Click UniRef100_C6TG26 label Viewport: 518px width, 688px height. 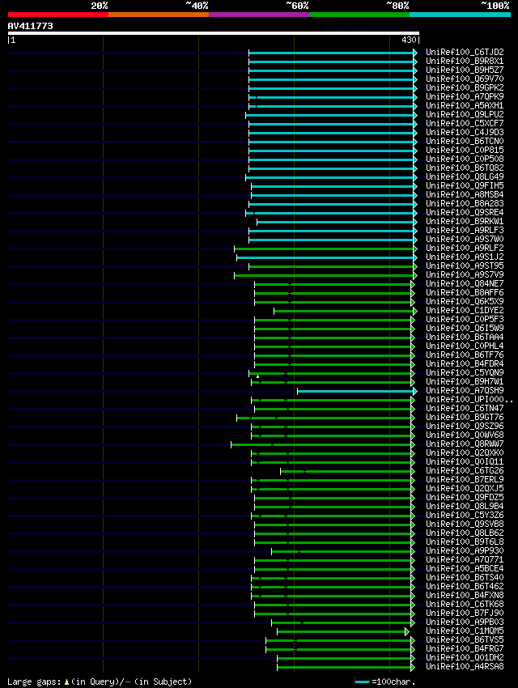click(x=465, y=471)
